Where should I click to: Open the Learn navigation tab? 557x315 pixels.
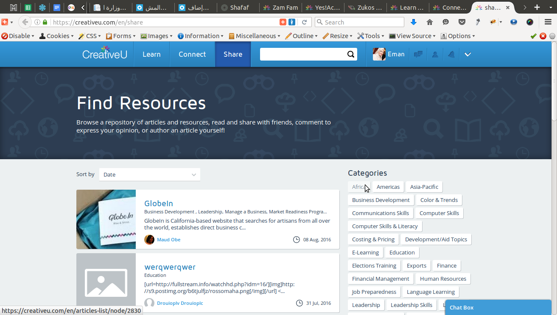[x=151, y=54]
